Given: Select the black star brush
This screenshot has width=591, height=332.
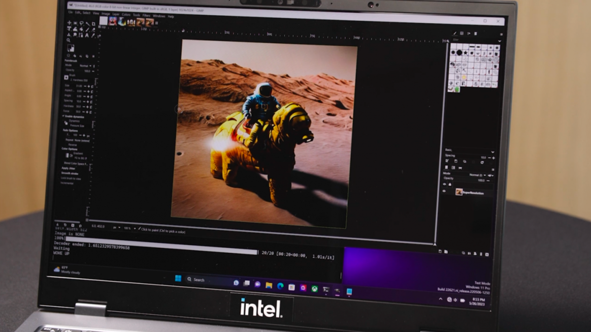Looking at the screenshot, I should click(x=465, y=53).
